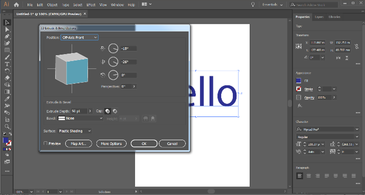The image size is (365, 195).
Task: Click the OK button in the dialog
Action: coord(144,143)
